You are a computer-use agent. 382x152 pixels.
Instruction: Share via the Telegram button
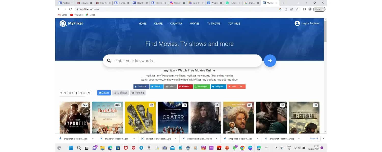click(219, 87)
